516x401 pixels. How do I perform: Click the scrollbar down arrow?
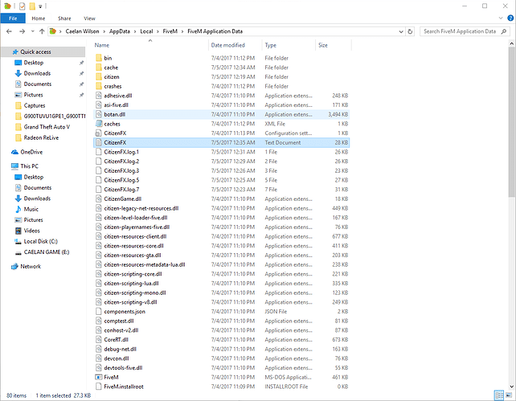tap(511, 387)
